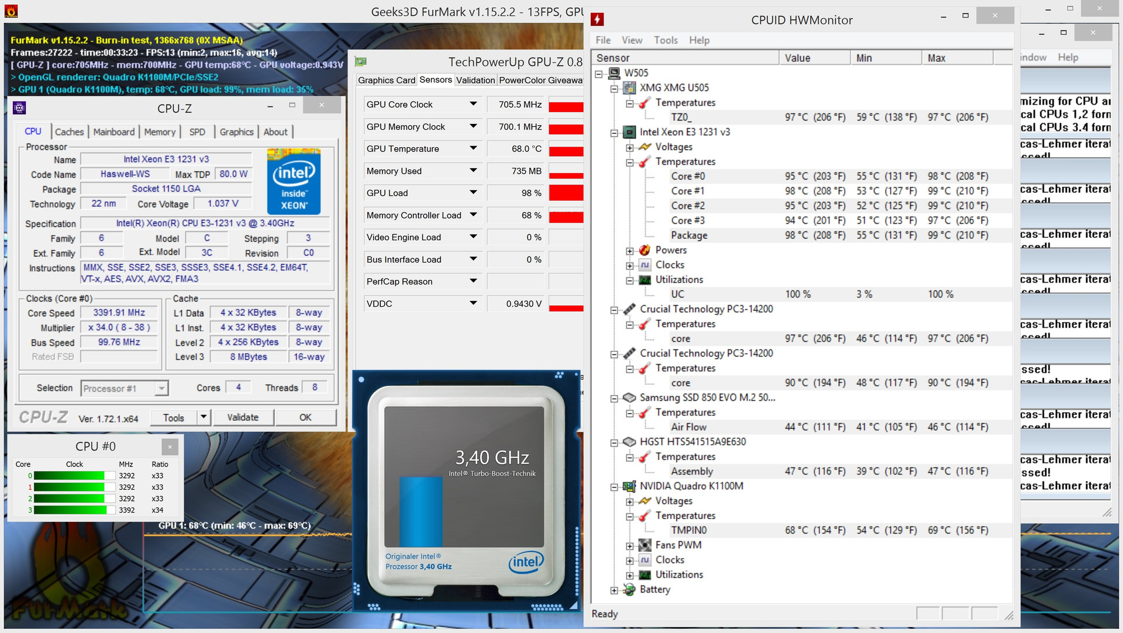Click the Samsung SSD 850 EVO drive icon
The height and width of the screenshot is (633, 1123).
(x=629, y=397)
